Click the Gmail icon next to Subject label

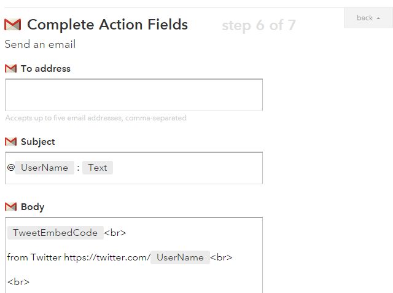point(10,141)
